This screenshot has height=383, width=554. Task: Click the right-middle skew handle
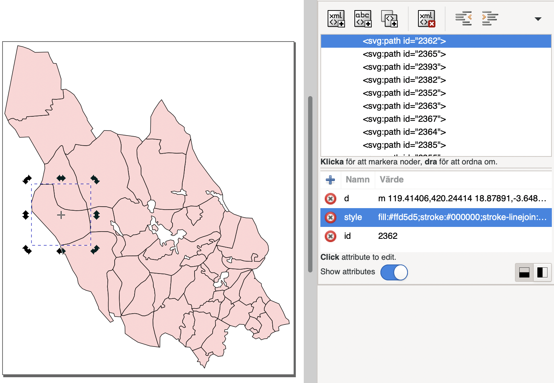tap(96, 215)
